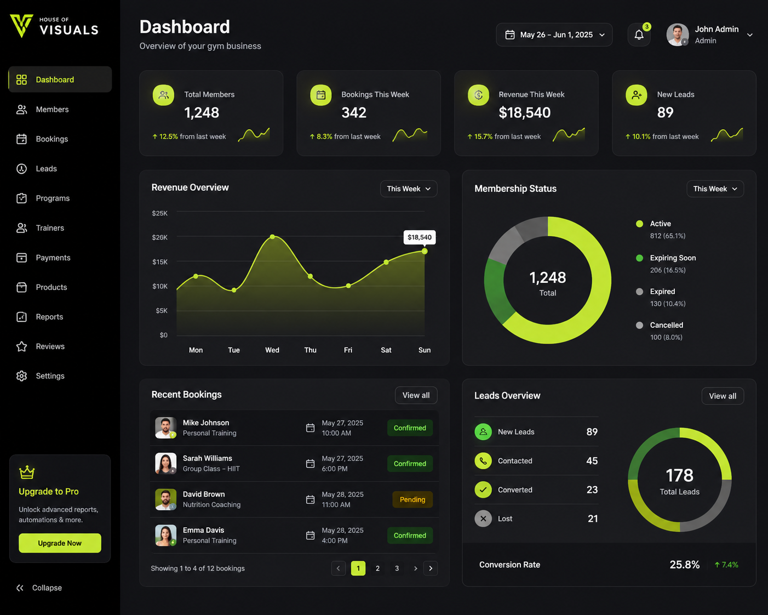Go to previous bookings page arrow
This screenshot has width=768, height=615.
[x=339, y=568]
